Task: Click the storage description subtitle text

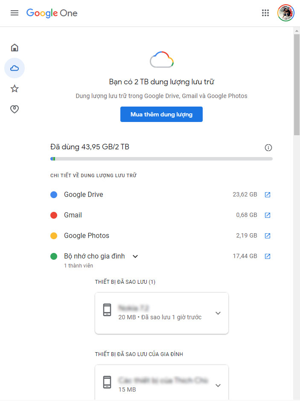Action: (161, 96)
